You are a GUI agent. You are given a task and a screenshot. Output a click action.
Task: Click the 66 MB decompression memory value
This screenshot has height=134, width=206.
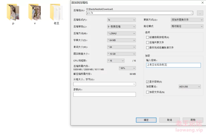133,74
